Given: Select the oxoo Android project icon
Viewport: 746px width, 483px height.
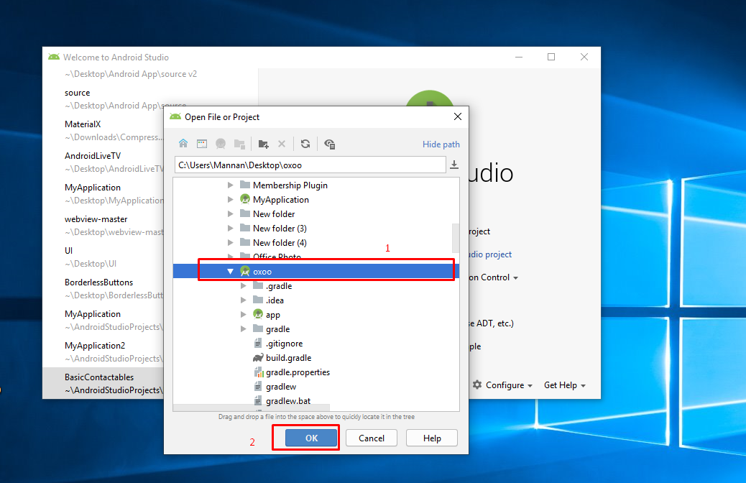Looking at the screenshot, I should point(245,271).
